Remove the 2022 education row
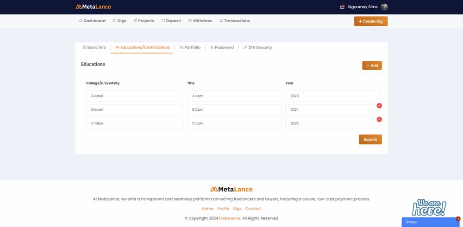Screen dimensions: 463x227 (x=379, y=119)
